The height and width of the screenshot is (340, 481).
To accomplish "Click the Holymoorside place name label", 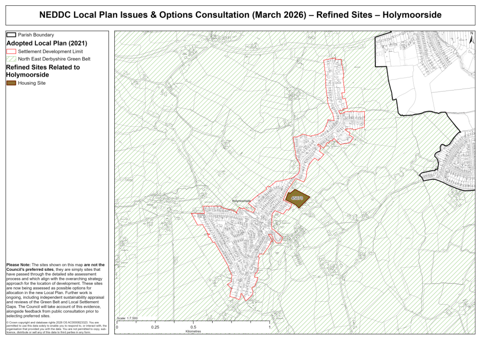I will tap(241, 200).
